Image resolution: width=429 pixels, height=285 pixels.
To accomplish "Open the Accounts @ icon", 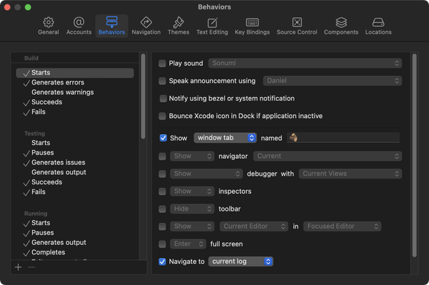I will (79, 23).
